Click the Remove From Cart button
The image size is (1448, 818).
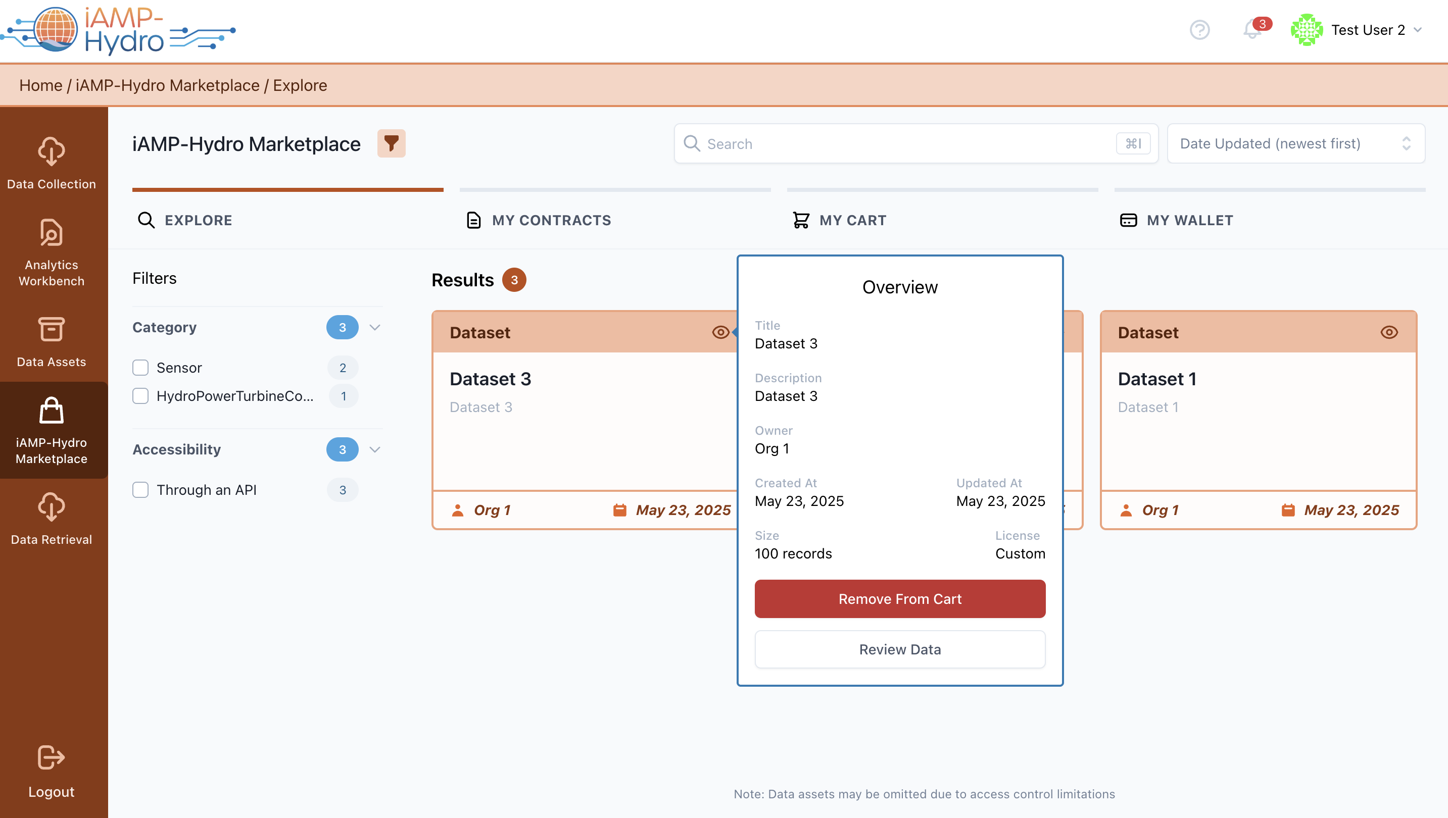point(899,599)
